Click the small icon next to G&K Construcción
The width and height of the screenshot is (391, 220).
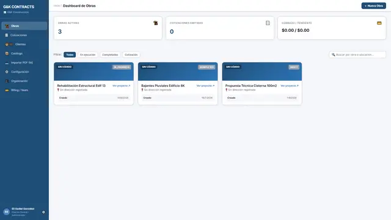point(5,12)
